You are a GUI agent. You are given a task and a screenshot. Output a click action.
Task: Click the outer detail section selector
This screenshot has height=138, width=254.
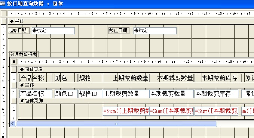click(4, 21)
